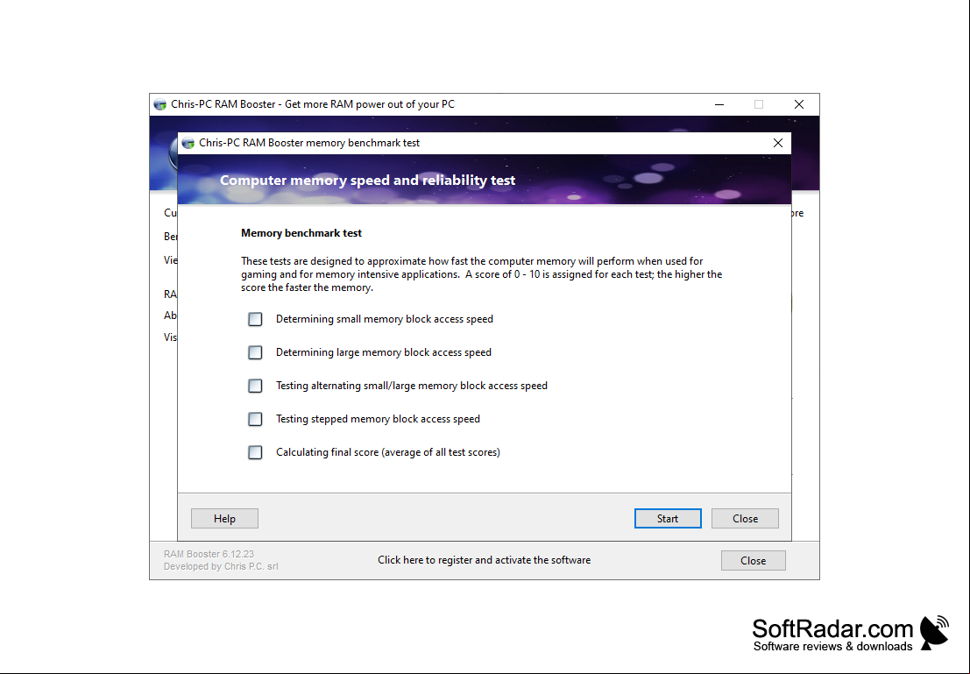Check the calculating final score checkbox

(x=255, y=453)
